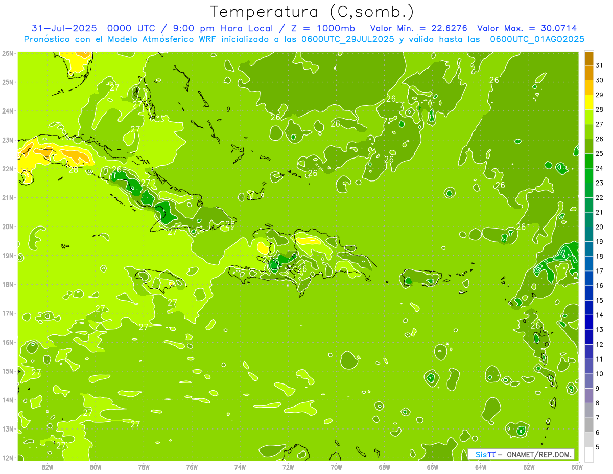Screen dimensions: 613x474
Task: Click the 17N latitude axis label
Action: point(8,313)
